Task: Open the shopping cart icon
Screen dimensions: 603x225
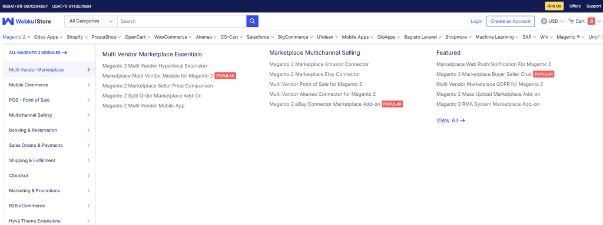Action: point(571,22)
